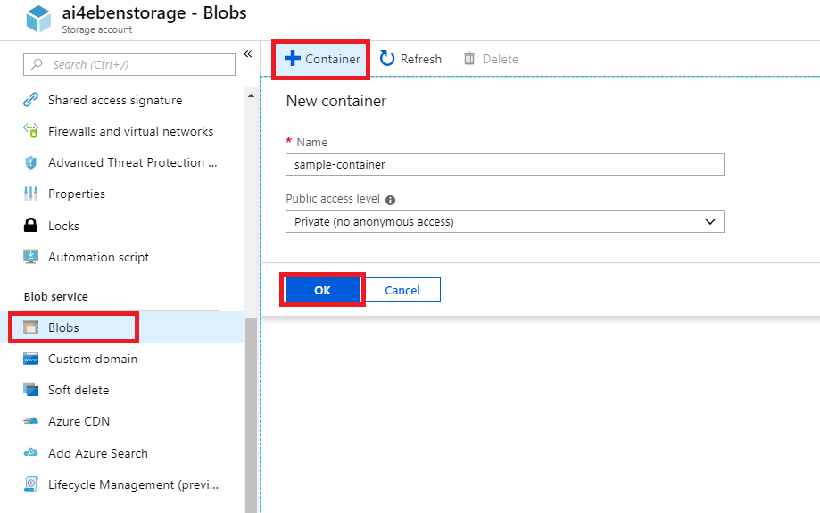Click the sidebar vertical scrollbar thumb
Viewport: 820px width, 513px height.
click(x=251, y=415)
